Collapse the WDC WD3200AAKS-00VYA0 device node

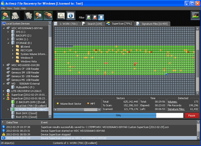coord(3,28)
